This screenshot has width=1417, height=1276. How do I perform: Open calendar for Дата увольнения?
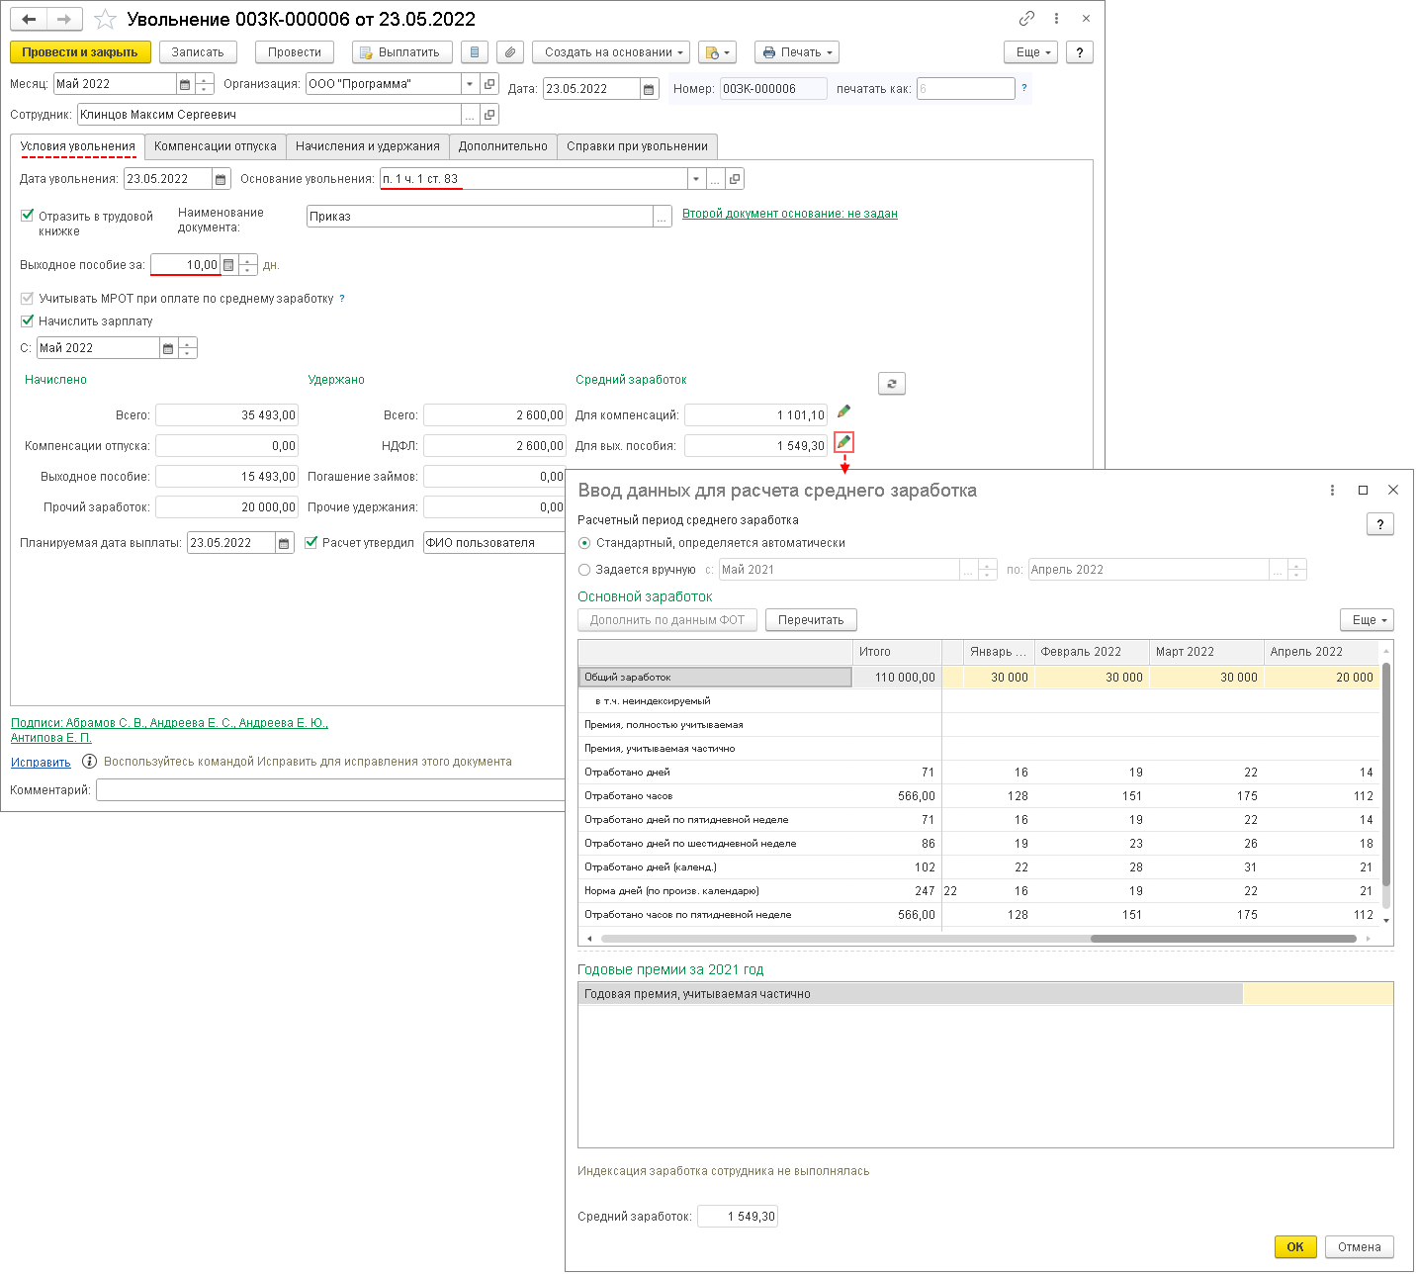[221, 179]
